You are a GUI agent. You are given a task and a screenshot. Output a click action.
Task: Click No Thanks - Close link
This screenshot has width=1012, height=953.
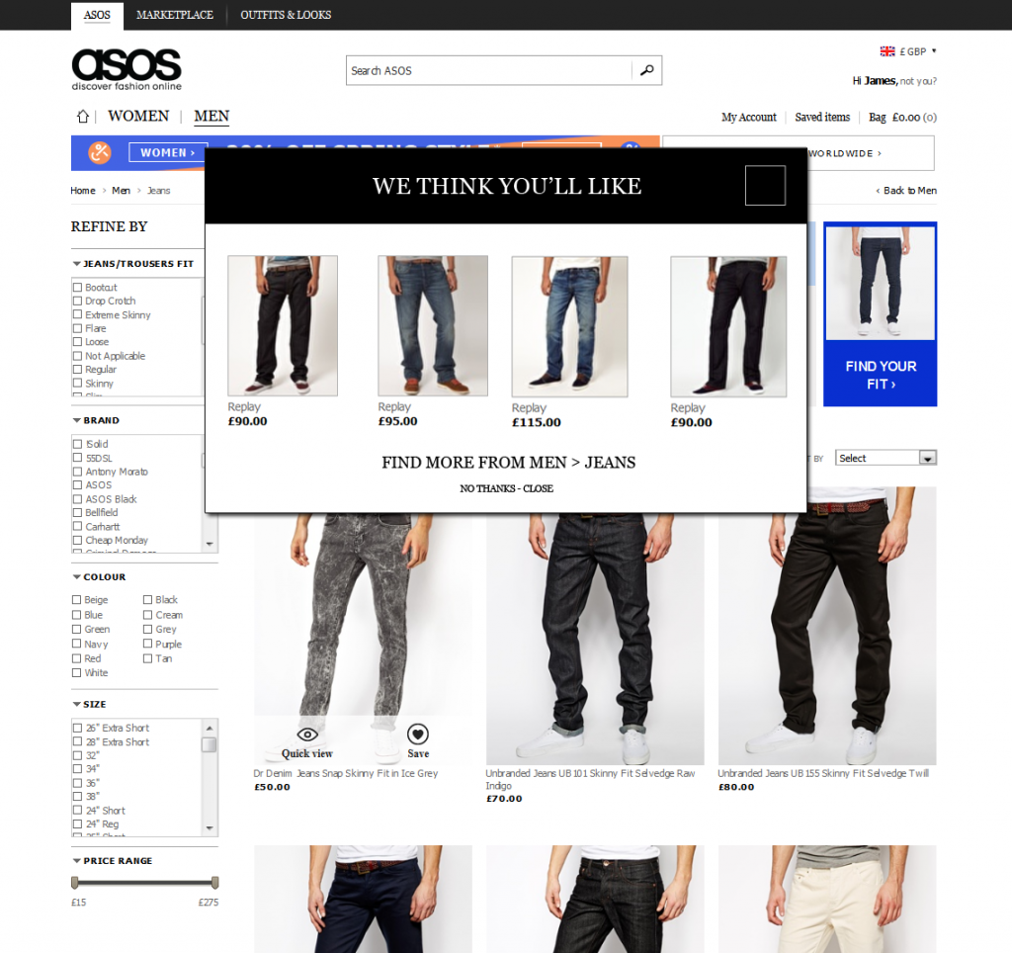(507, 488)
